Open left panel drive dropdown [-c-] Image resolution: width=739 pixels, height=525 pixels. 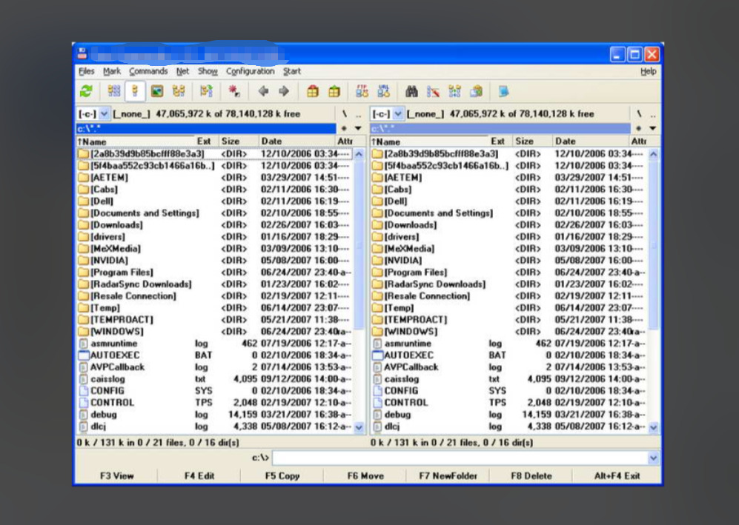tap(104, 114)
